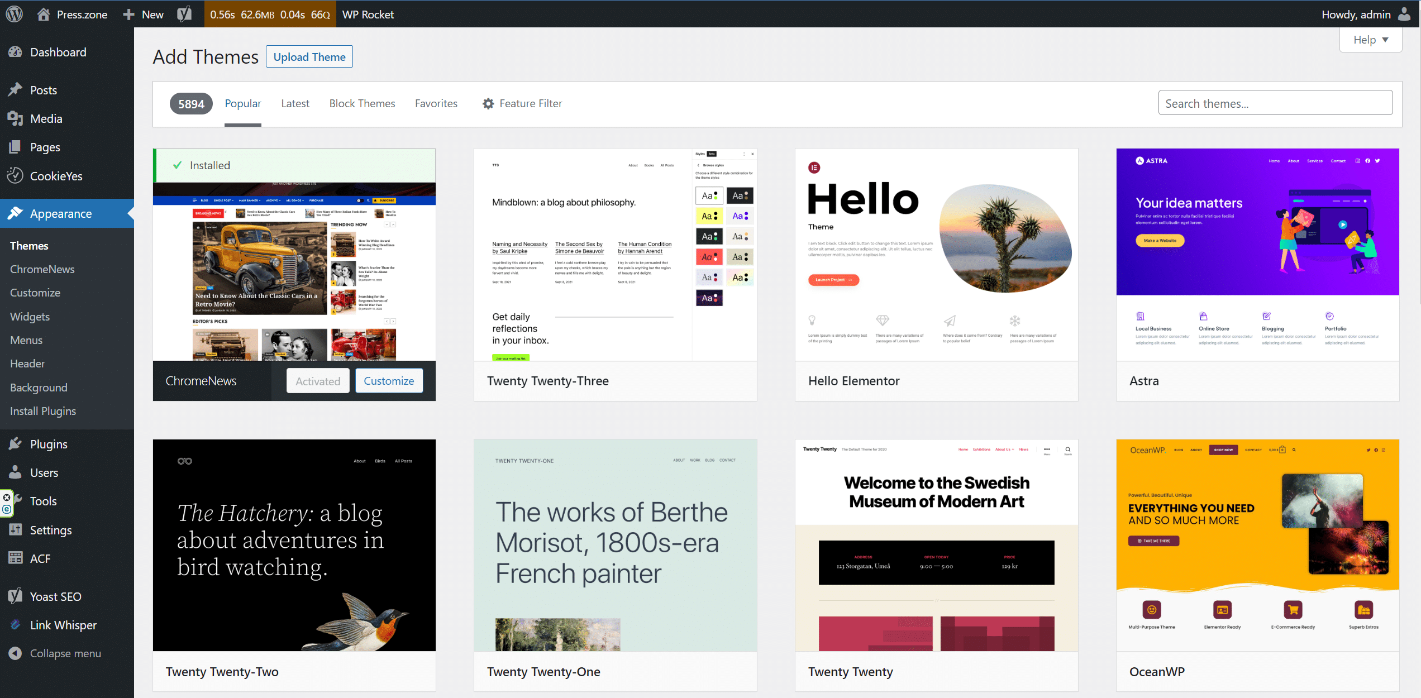Viewport: 1421px width, 698px height.
Task: Open the Feature Filter gear icon
Action: pos(488,103)
